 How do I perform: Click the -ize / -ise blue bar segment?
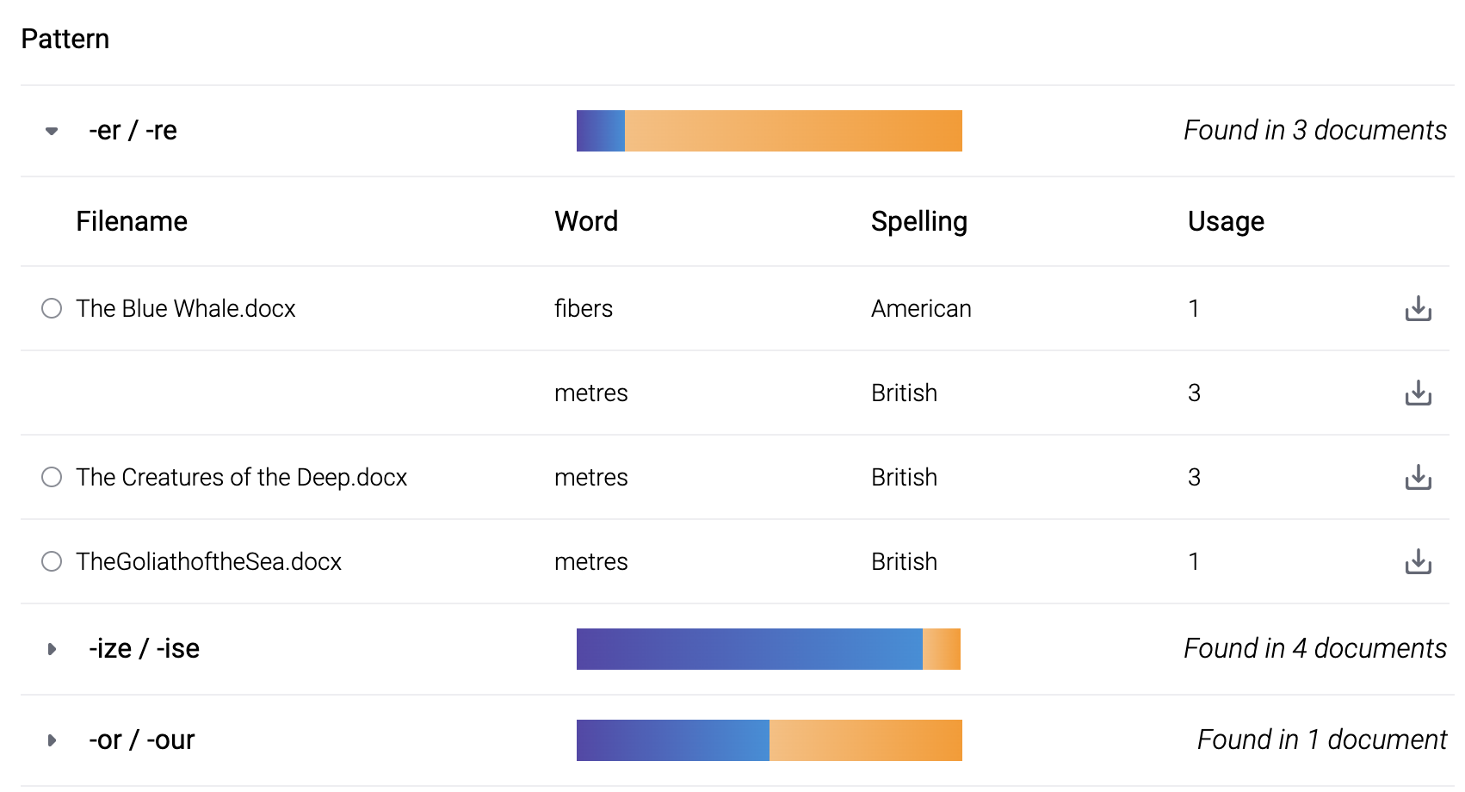(x=750, y=649)
